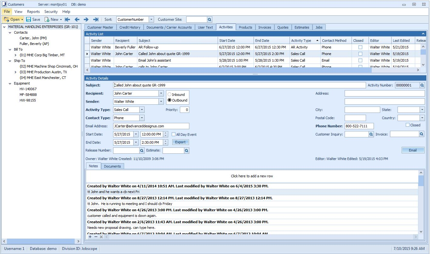Image resolution: width=430 pixels, height=254 pixels.
Task: Click the Activity List horizontal scrollbar
Action: coord(230,70)
